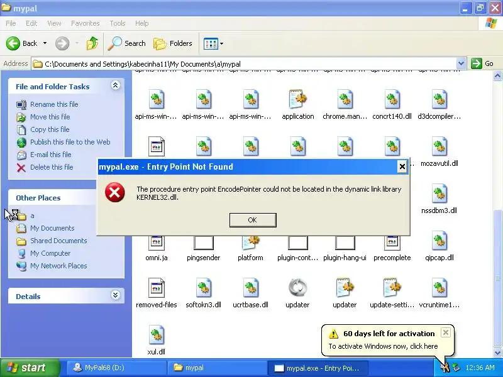Open the Edit menu
Viewport: 503px width, 377px height.
(31, 23)
